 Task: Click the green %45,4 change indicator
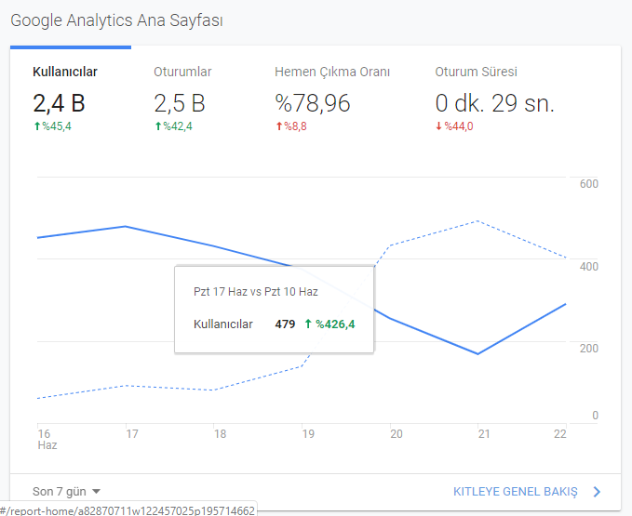pyautogui.click(x=53, y=126)
